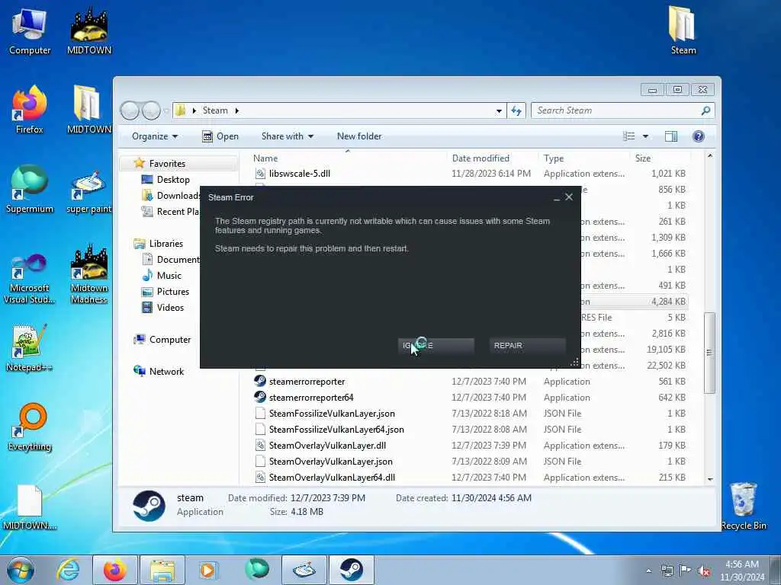The height and width of the screenshot is (585, 781).
Task: Change view using the views icon
Action: pyautogui.click(x=629, y=136)
